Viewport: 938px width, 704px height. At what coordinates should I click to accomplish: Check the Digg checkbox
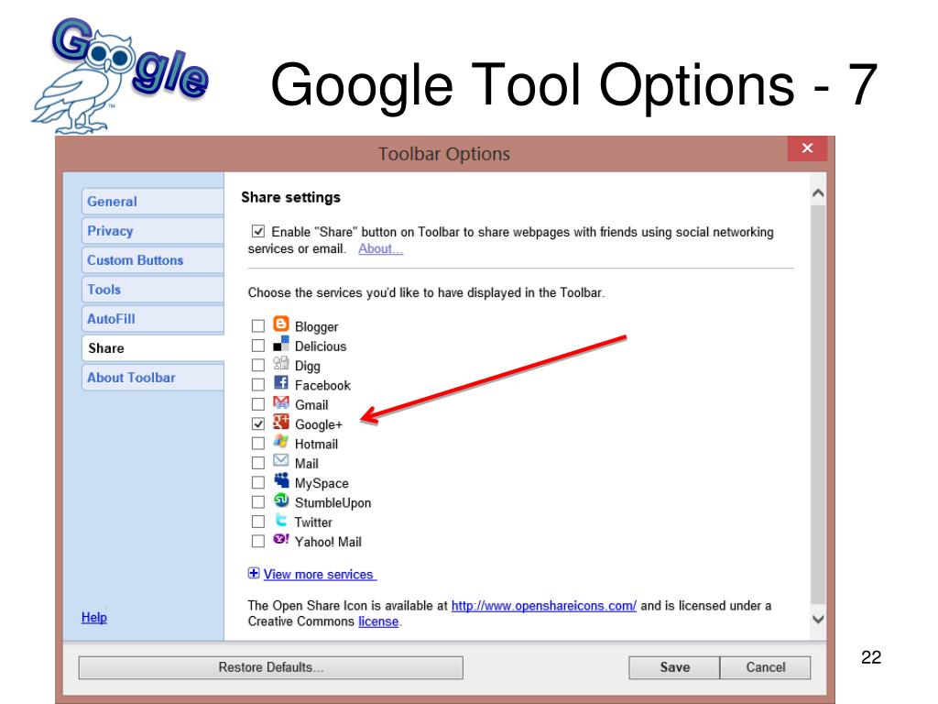[x=257, y=365]
